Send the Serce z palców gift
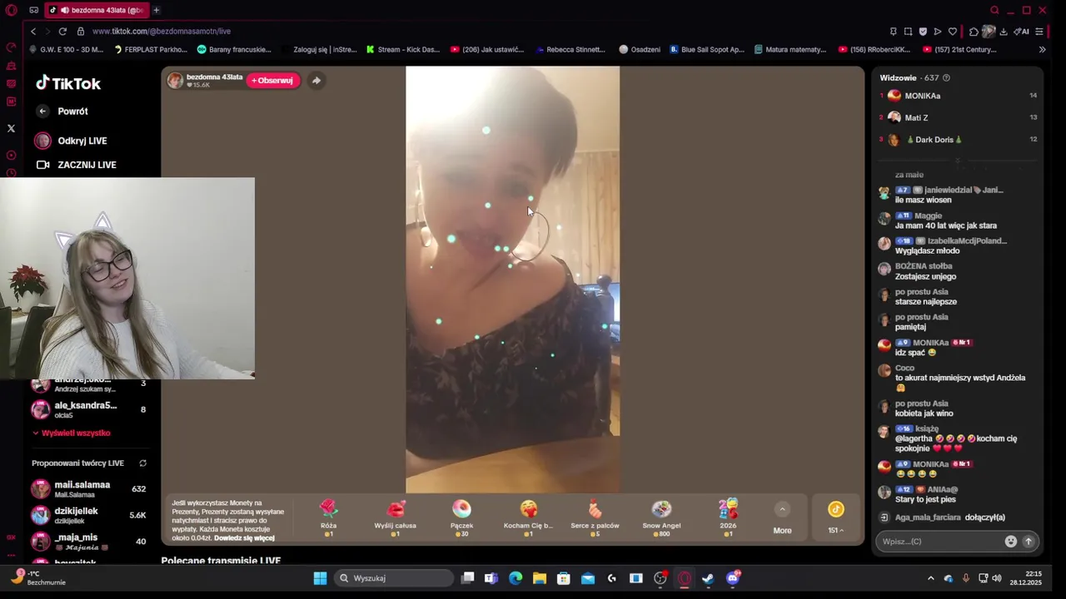 click(x=595, y=517)
